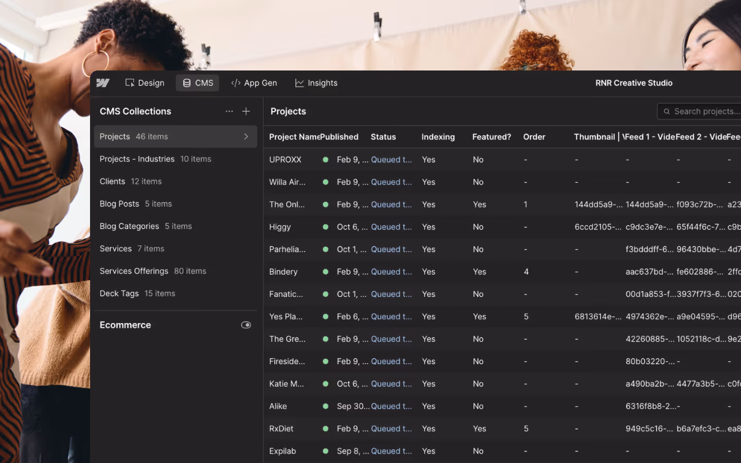Click green published dot in UPROXX row
The width and height of the screenshot is (741, 463).
pos(326,159)
